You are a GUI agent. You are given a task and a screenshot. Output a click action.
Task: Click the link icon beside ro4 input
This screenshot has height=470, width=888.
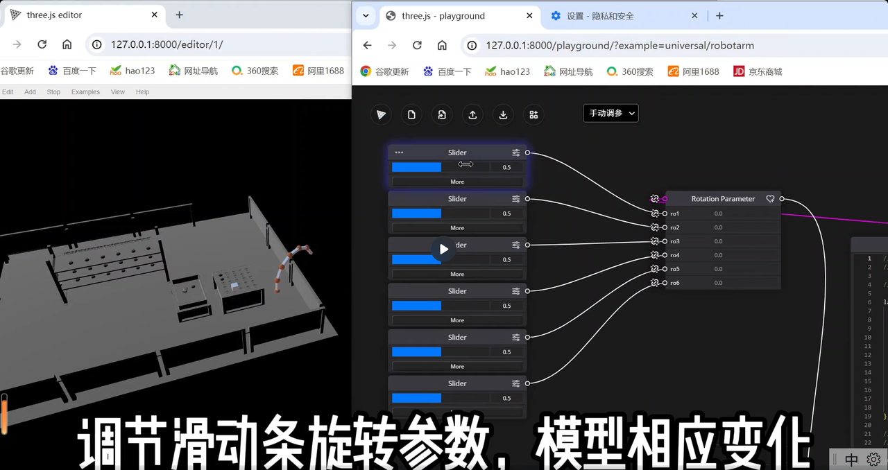point(654,255)
